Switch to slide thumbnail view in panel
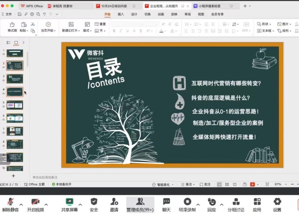 tap(16, 42)
